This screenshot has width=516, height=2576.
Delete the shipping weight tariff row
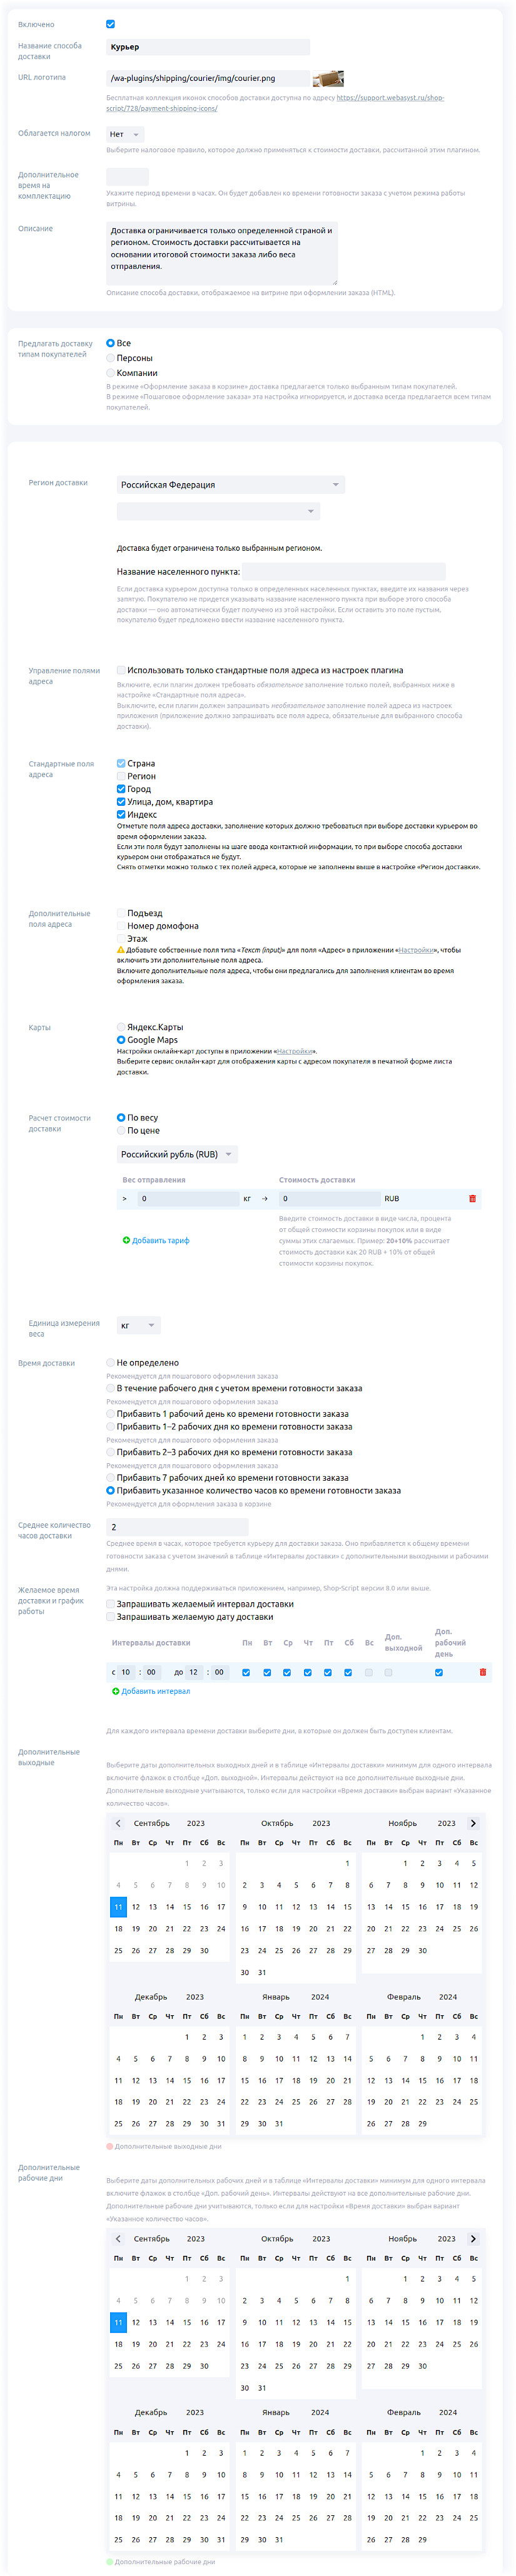472,1198
